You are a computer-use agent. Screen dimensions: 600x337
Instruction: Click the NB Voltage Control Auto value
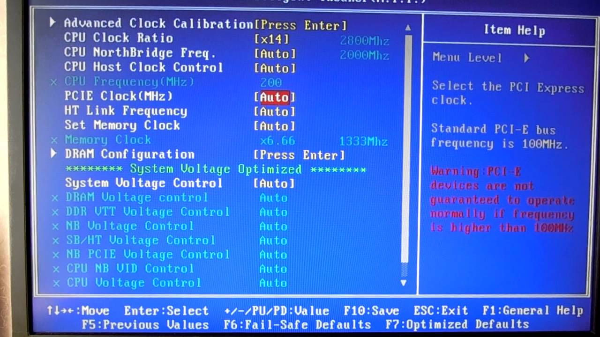click(x=273, y=227)
